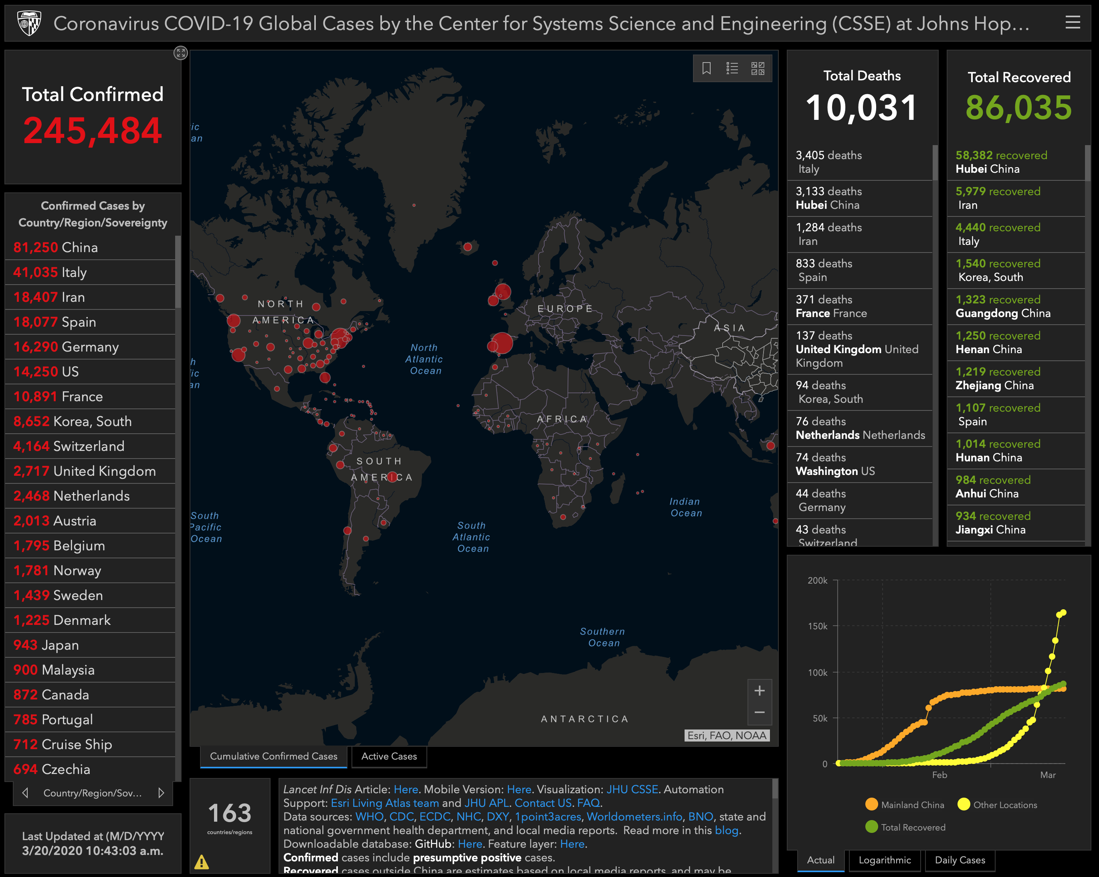Viewport: 1099px width, 877px height.
Task: Click 5,979 recovered Iran entry
Action: (x=1016, y=199)
